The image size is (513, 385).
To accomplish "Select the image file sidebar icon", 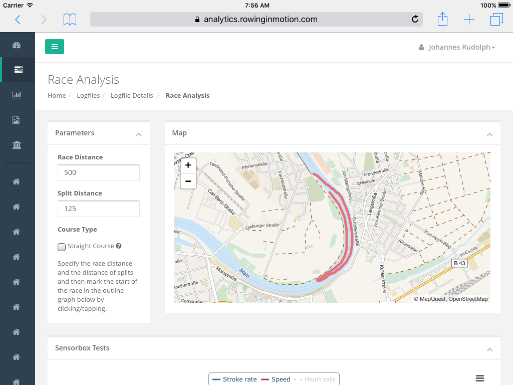I will [17, 120].
